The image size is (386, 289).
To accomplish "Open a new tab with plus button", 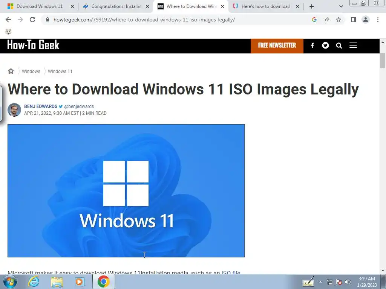I will click(x=312, y=6).
